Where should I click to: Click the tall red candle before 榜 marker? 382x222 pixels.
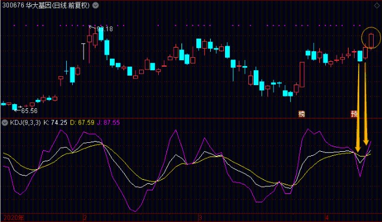pyautogui.click(x=302, y=74)
